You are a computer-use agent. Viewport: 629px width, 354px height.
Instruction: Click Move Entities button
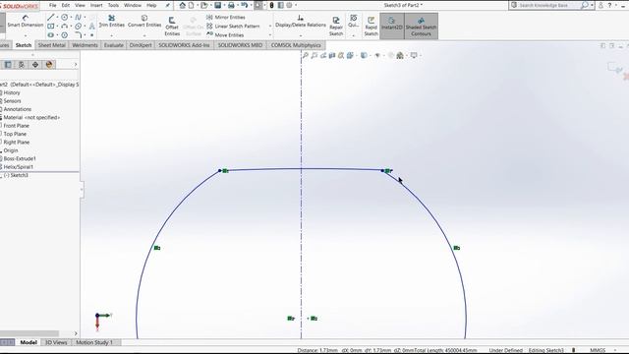(225, 35)
